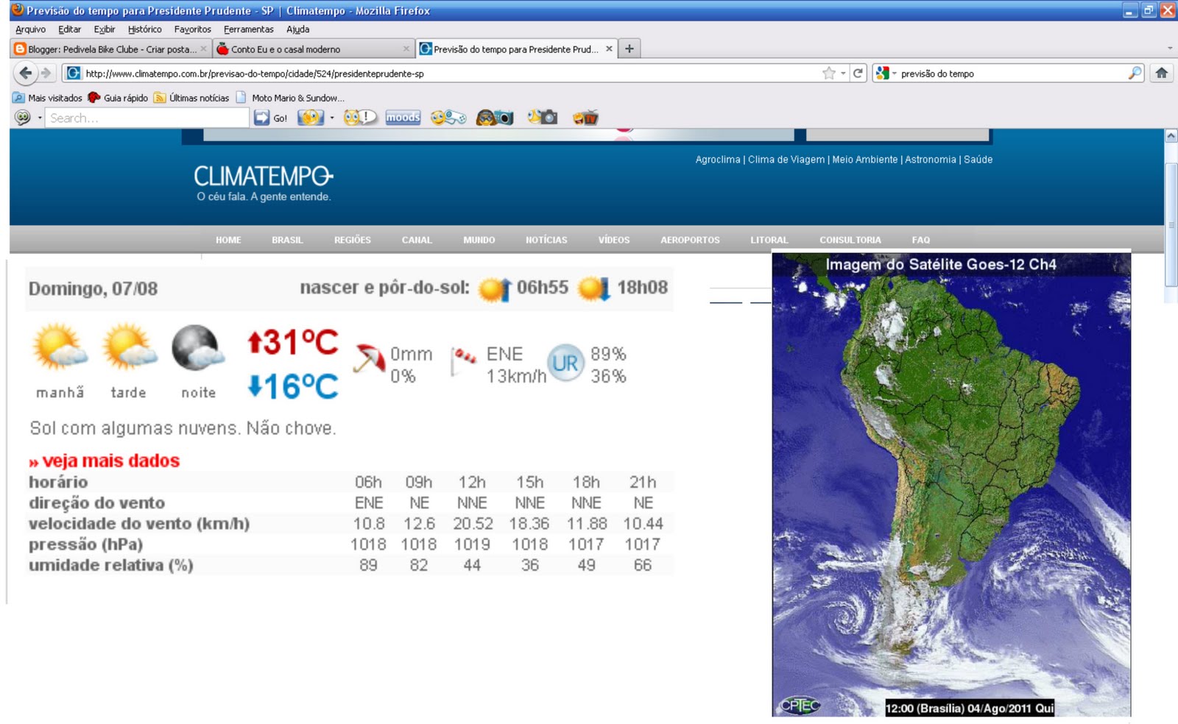Viewport: 1178px width, 724px height.
Task: Click the Saúde top link
Action: coord(978,159)
